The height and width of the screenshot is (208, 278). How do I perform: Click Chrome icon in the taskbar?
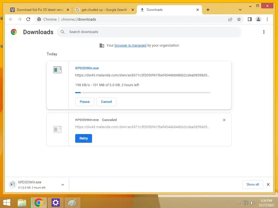coord(39,203)
